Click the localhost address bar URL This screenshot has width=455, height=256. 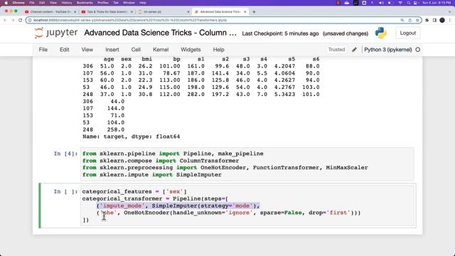coord(129,20)
